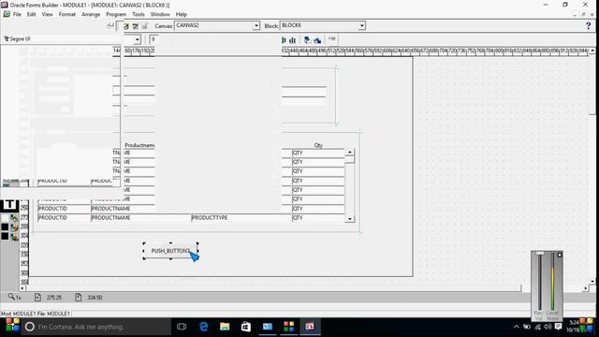599x337 pixels.
Task: Click the canvas horizontal scroll left arrow
Action: click(x=22, y=288)
